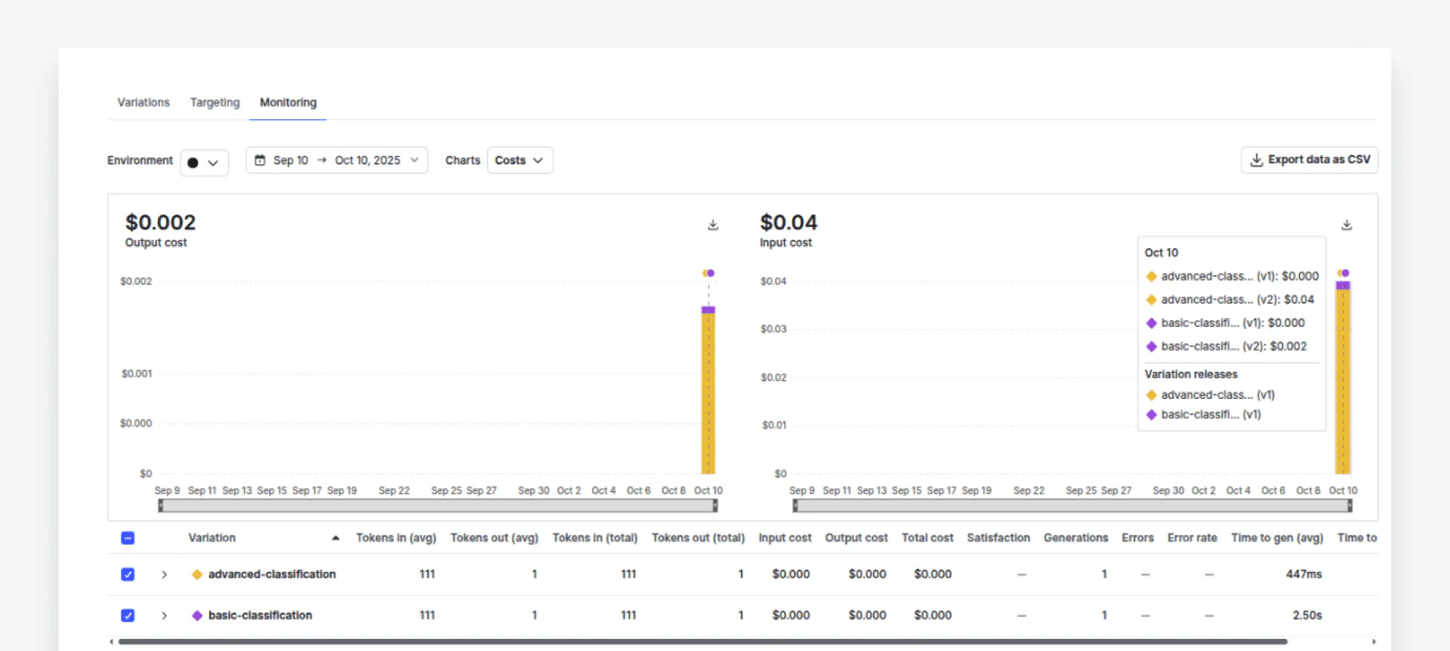
Task: Download the Output cost chart
Action: (712, 225)
